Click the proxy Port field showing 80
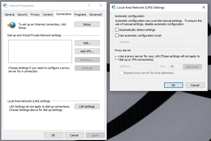Image resolution: width=211 pixels, height=141 pixels. point(176,66)
